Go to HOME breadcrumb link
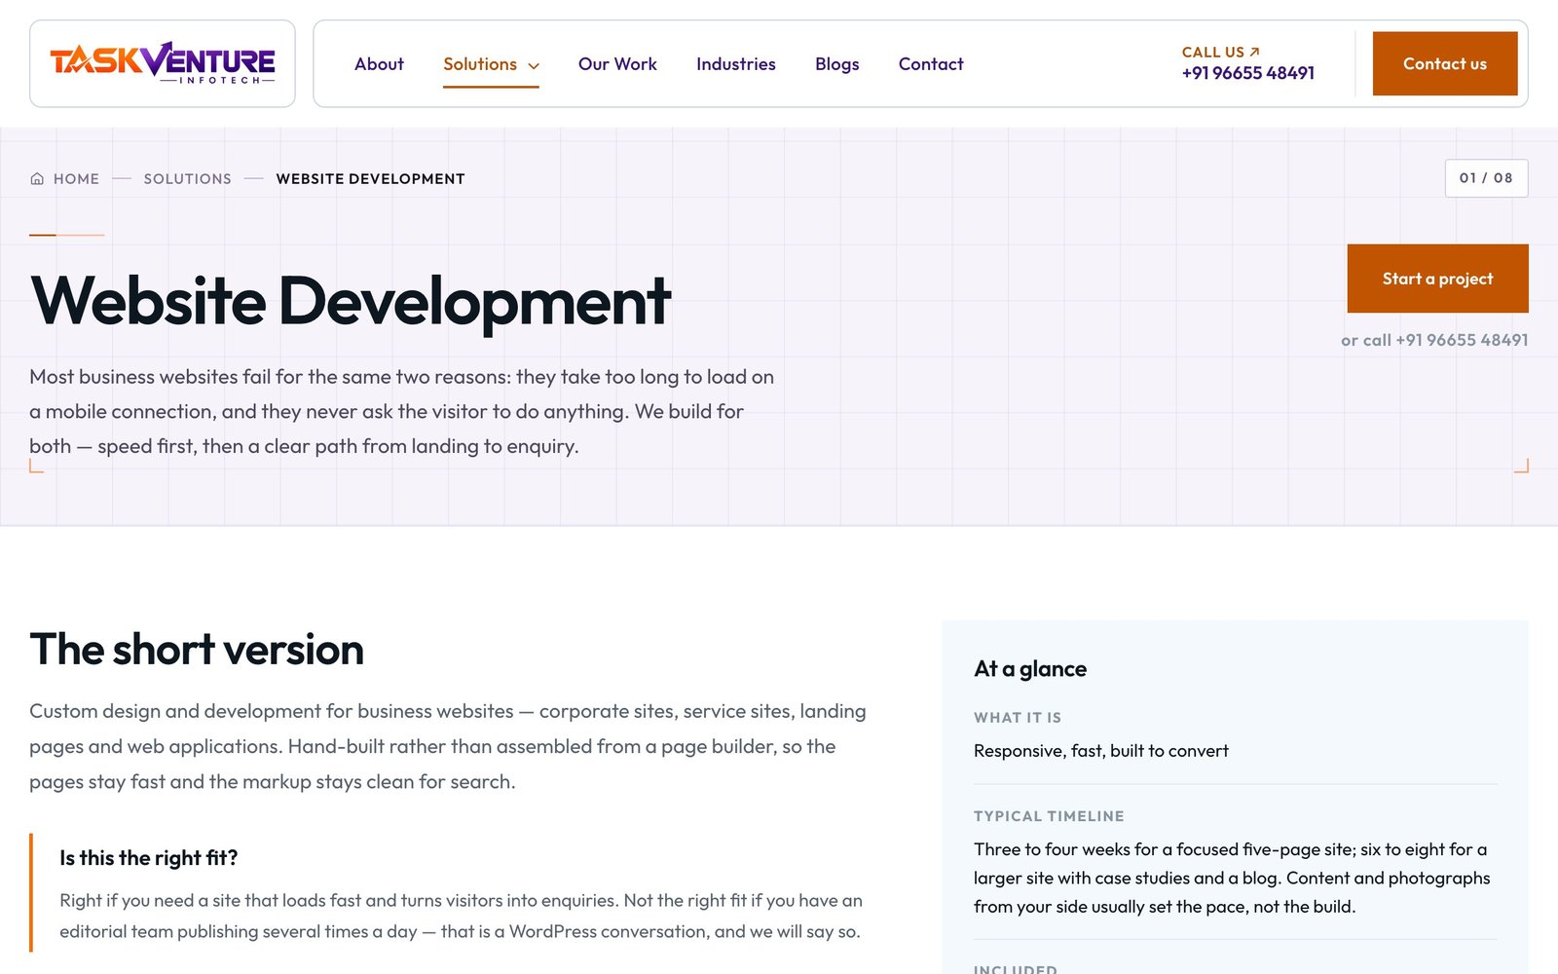1558x974 pixels. (x=76, y=179)
